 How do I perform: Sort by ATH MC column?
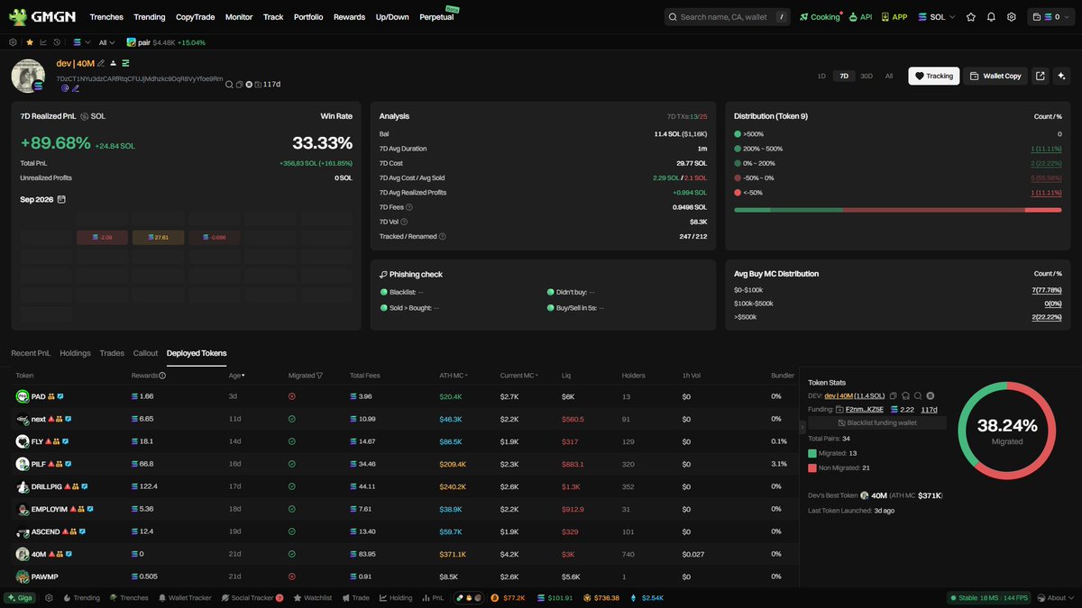tap(454, 376)
